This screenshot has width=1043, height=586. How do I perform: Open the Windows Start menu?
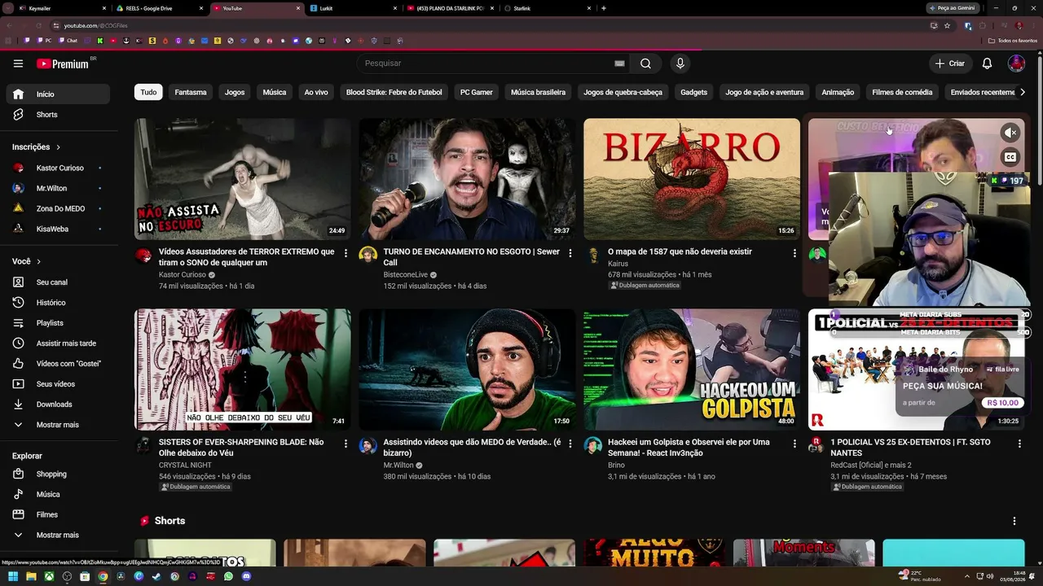click(13, 576)
